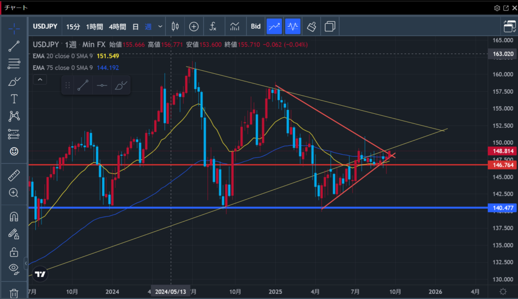Toggle the lock all drawings padlock
The height and width of the screenshot is (299, 518).
pos(14,251)
